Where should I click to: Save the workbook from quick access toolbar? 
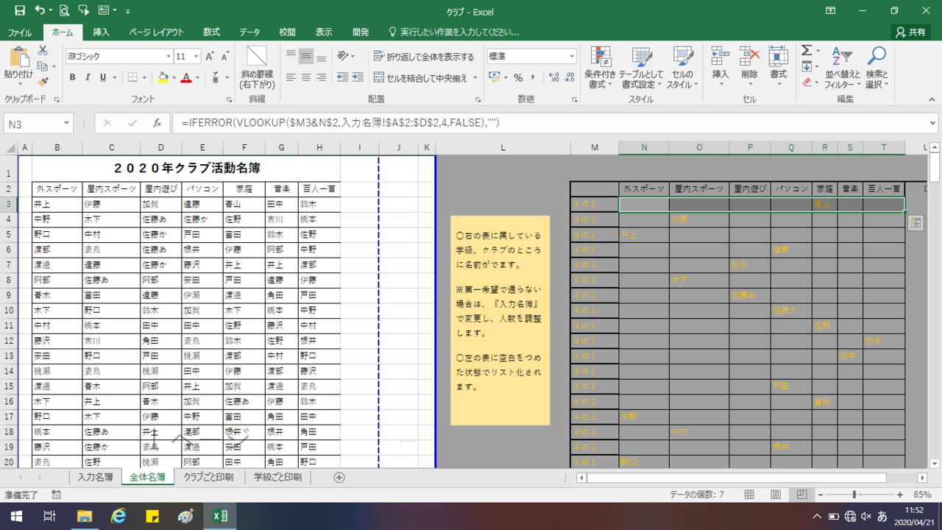(19, 11)
